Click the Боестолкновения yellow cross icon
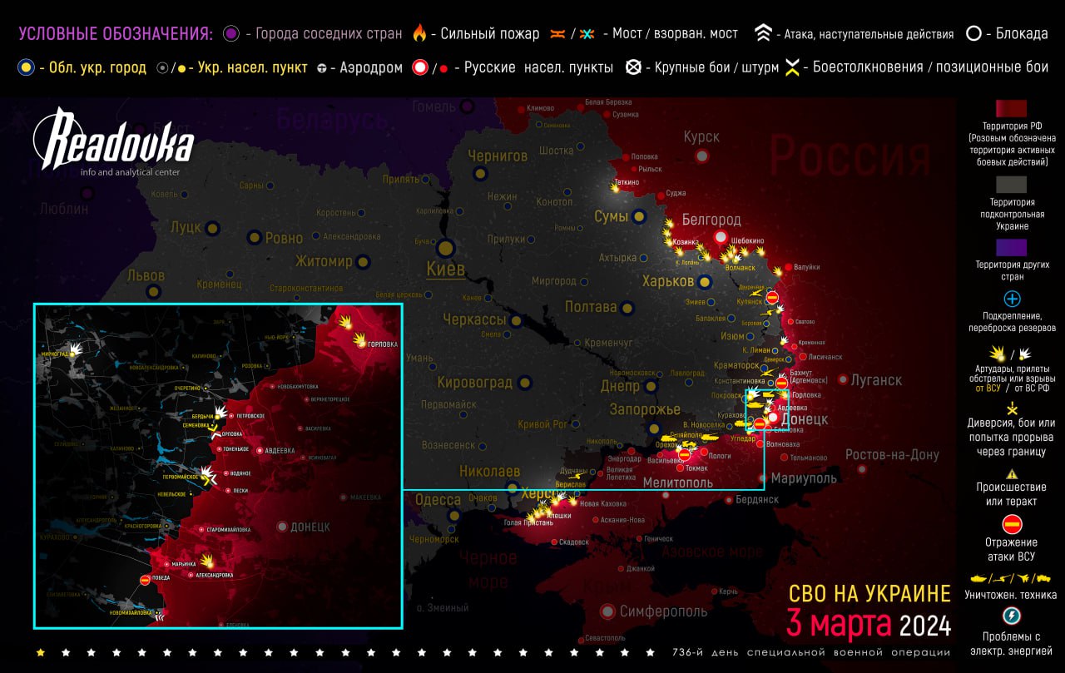 point(793,68)
